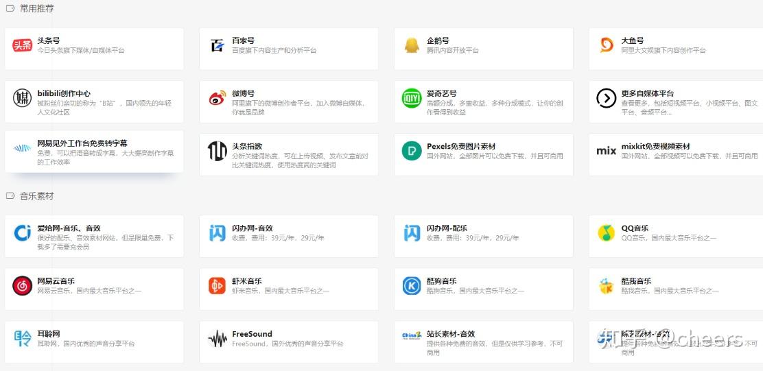Click description 阿里大文娱旗下内容创作平台
763x371 pixels.
[x=664, y=50]
